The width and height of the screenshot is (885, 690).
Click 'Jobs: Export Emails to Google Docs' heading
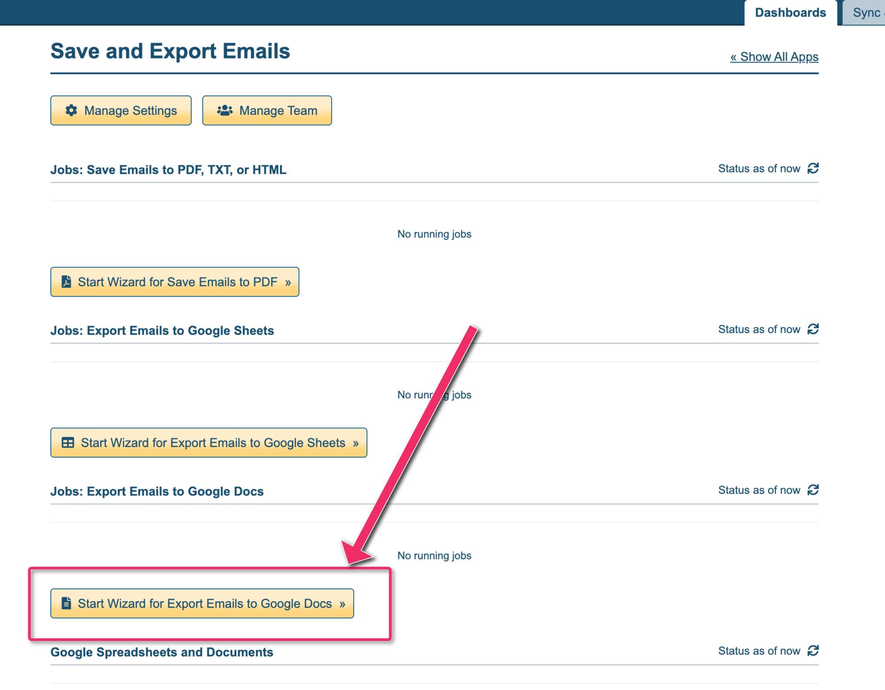pyautogui.click(x=157, y=491)
